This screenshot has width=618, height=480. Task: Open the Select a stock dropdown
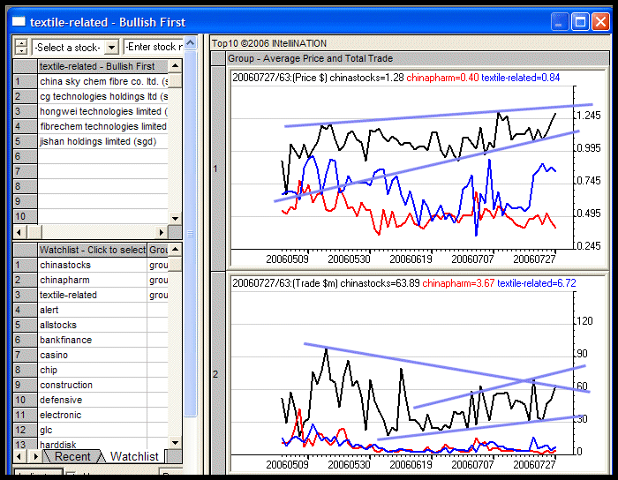point(112,48)
